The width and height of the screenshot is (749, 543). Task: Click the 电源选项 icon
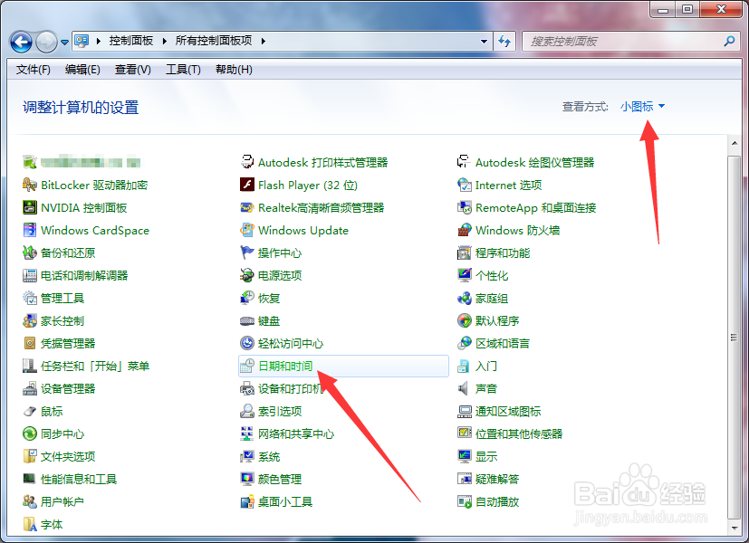[247, 275]
